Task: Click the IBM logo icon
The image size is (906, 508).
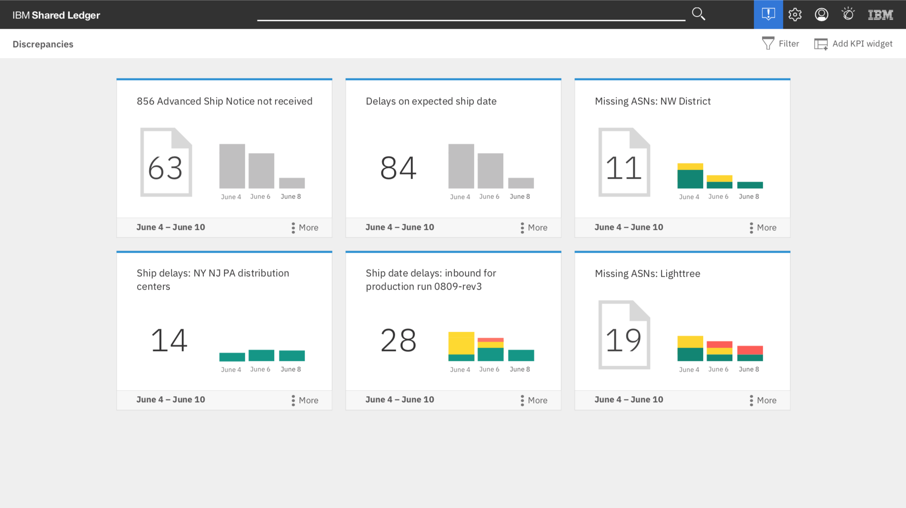Action: tap(880, 15)
